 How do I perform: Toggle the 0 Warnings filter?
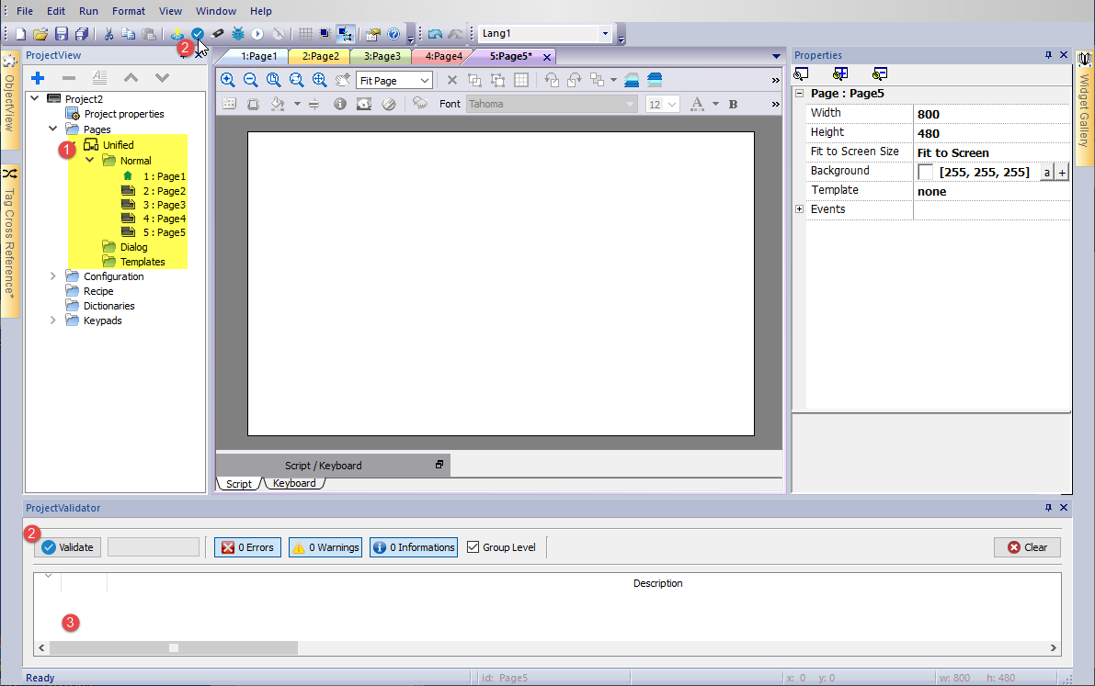point(325,547)
